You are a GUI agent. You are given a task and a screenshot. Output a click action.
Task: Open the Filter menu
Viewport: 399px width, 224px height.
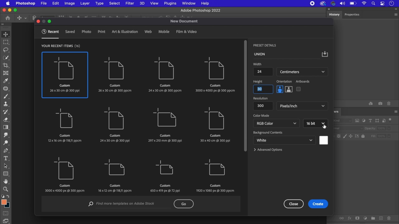coord(130,3)
